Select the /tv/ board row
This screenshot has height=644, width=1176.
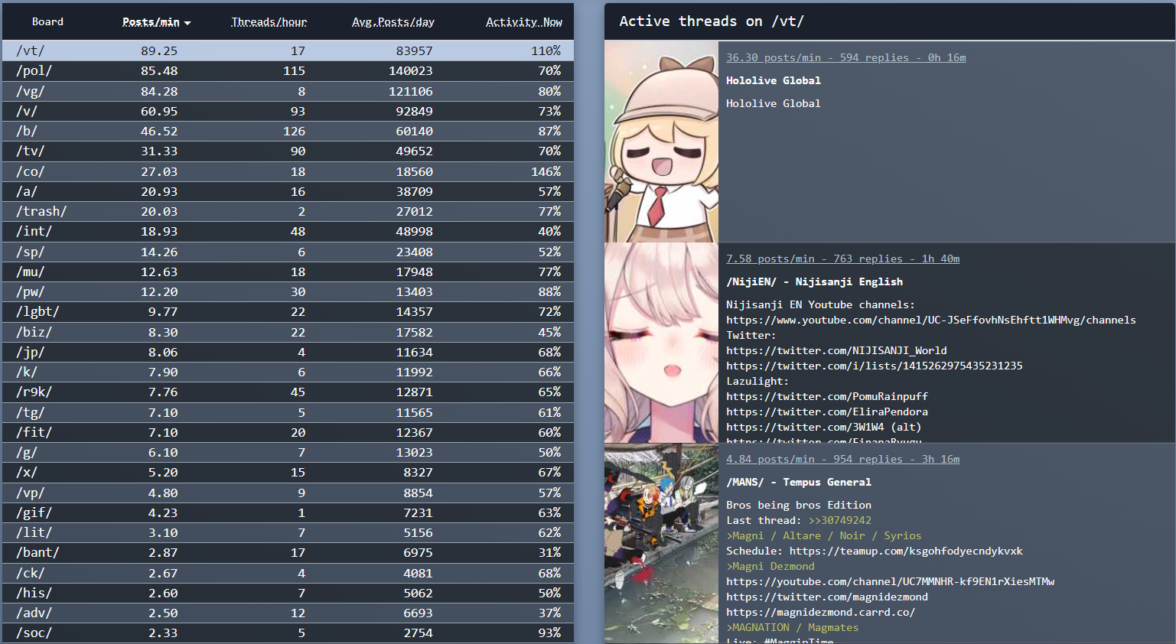(x=288, y=151)
